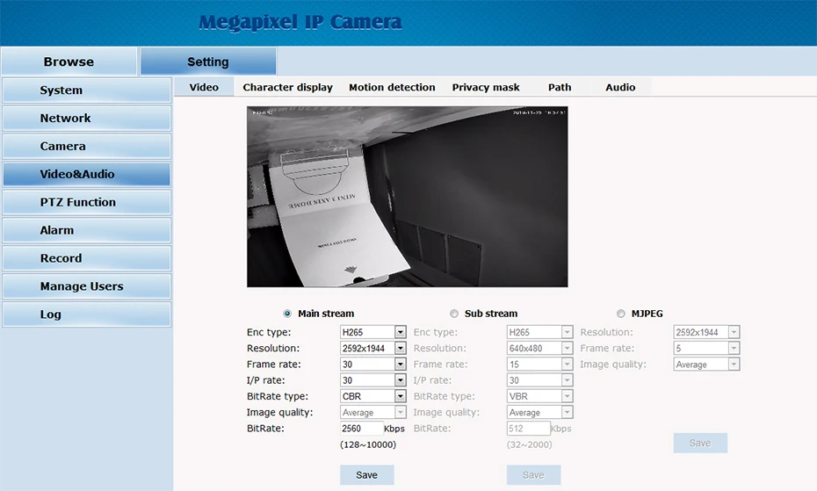Screen dimensions: 817x491
Task: Click the (128~10000) bitrate range text
Action: pos(368,444)
